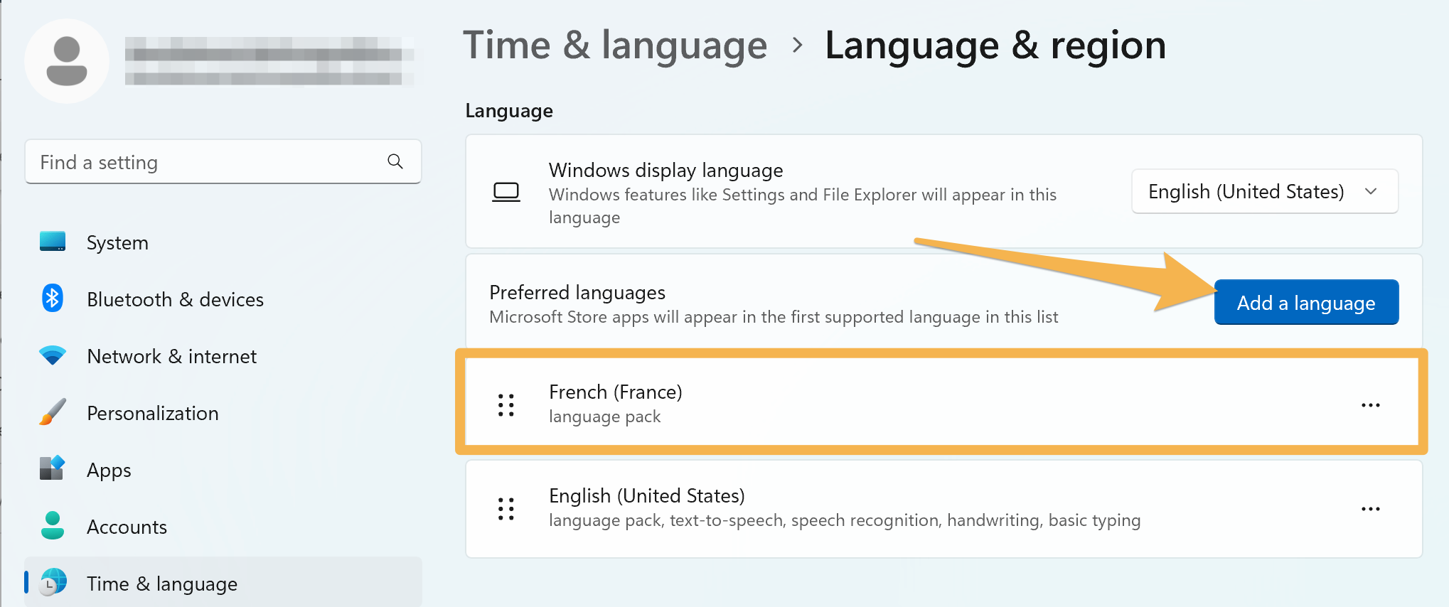
Task: Grab the French (France) drag handle
Action: click(506, 405)
